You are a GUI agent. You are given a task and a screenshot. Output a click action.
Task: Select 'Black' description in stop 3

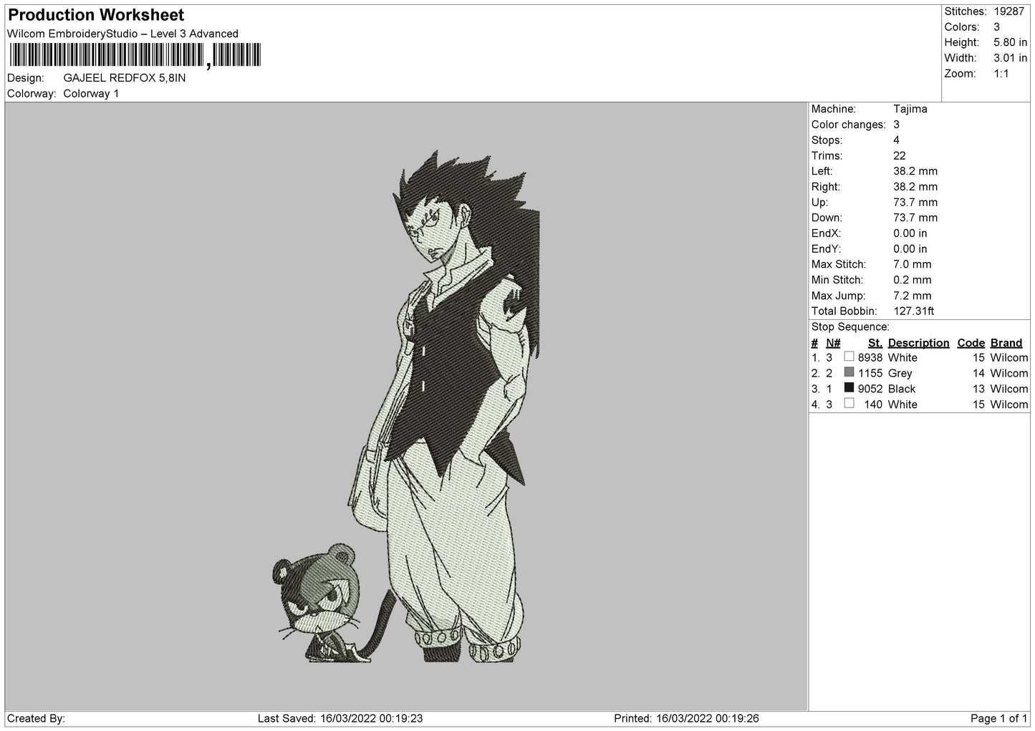[x=902, y=389]
